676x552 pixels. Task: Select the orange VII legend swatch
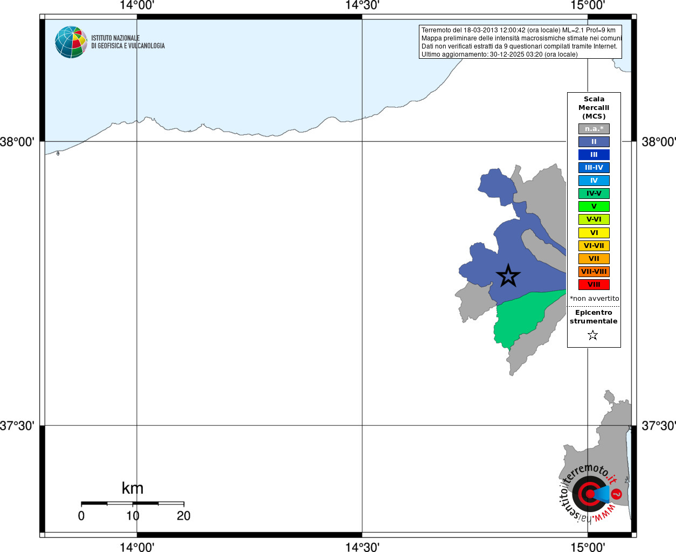(594, 259)
